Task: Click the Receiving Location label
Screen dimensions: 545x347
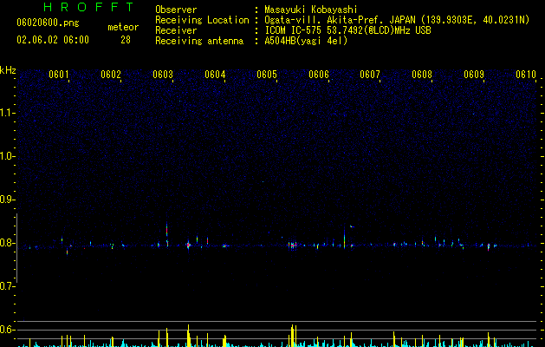Action: 202,20
